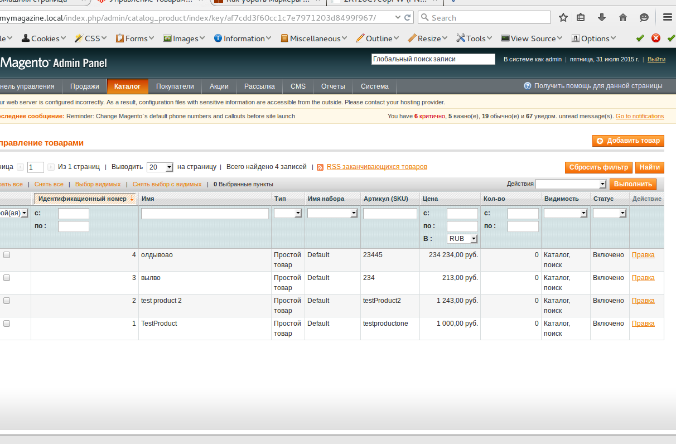This screenshot has height=444, width=676.
Task: Open the Resize developer toolbar menu
Action: coord(428,38)
